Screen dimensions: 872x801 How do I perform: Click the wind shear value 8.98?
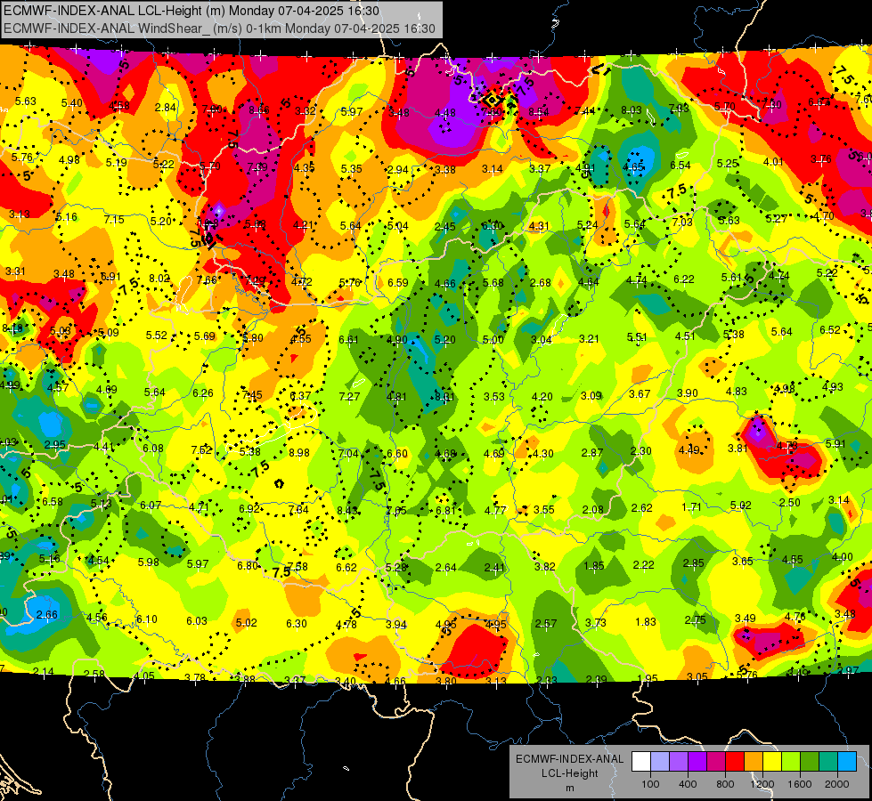coord(299,452)
